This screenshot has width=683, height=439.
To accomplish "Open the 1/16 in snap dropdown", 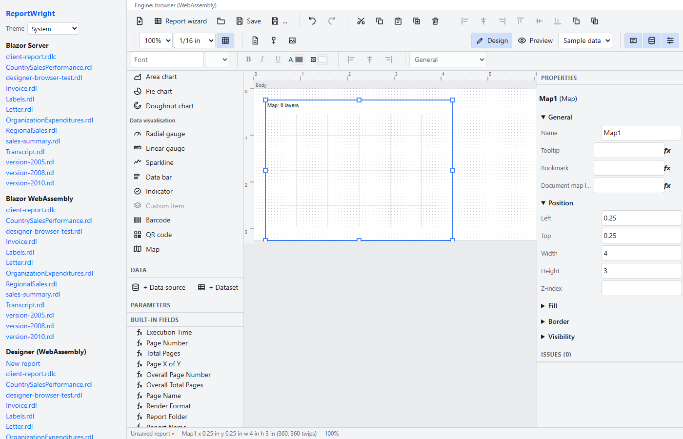I will (x=195, y=40).
